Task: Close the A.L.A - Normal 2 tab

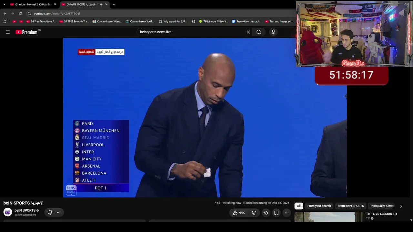Action: (55, 5)
